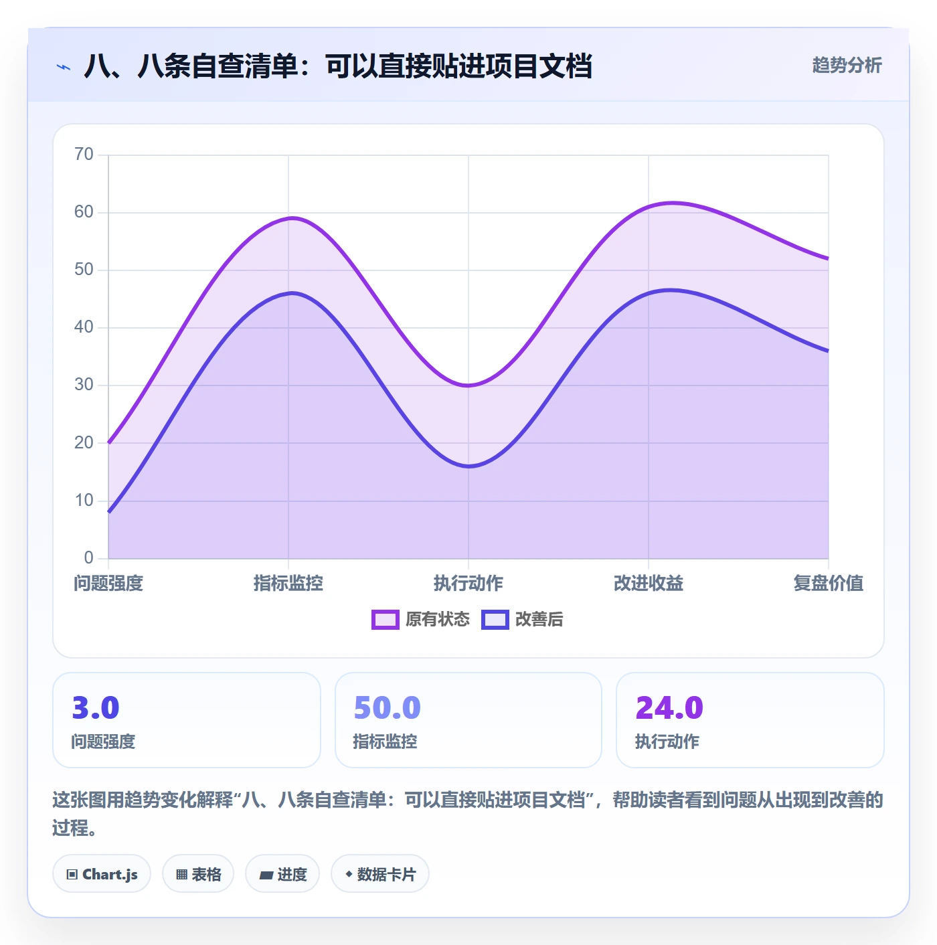Click the 改进收益 x-axis label
This screenshot has height=945, width=937.
click(649, 584)
